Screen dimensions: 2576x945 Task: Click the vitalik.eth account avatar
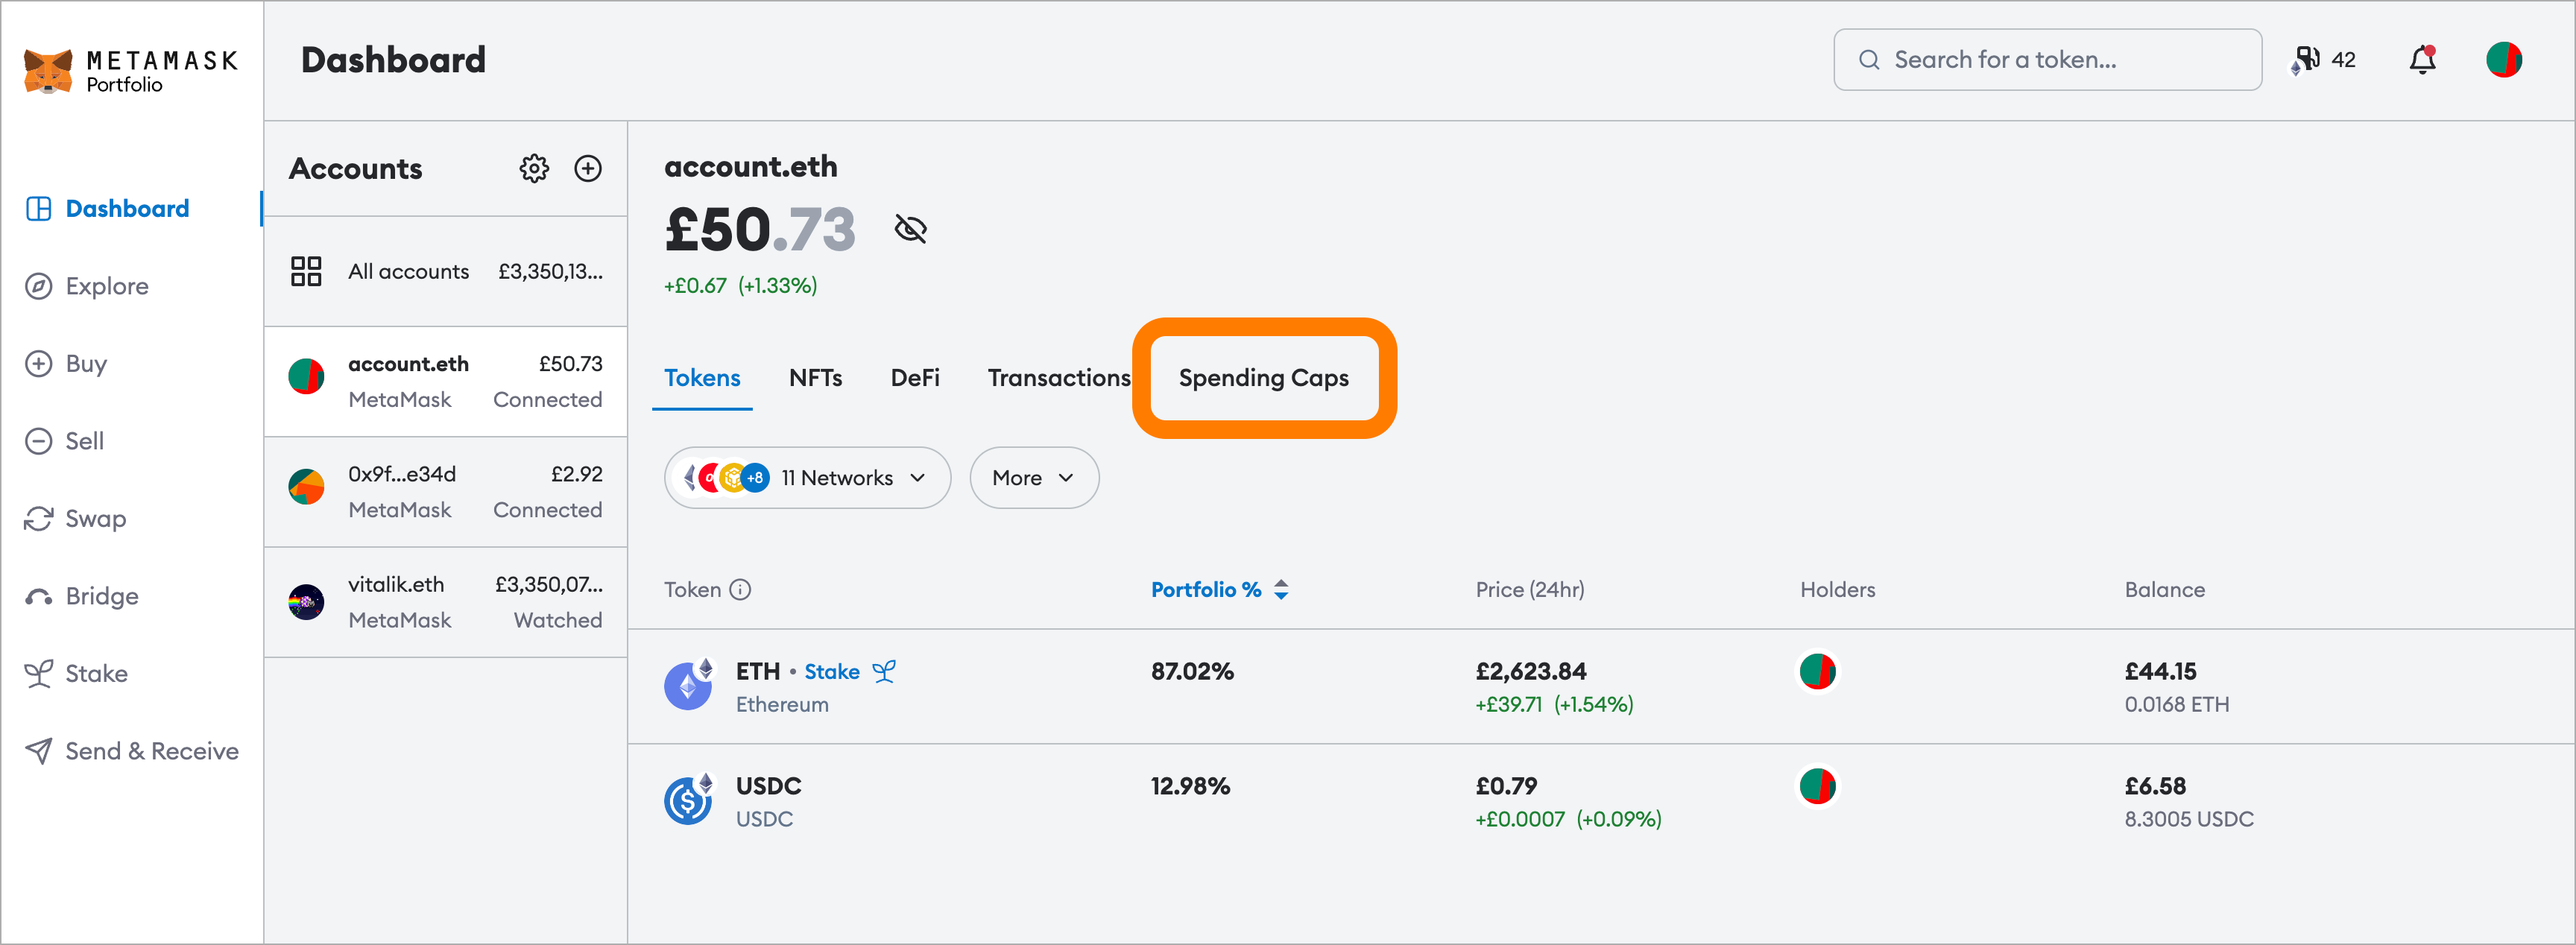click(306, 602)
